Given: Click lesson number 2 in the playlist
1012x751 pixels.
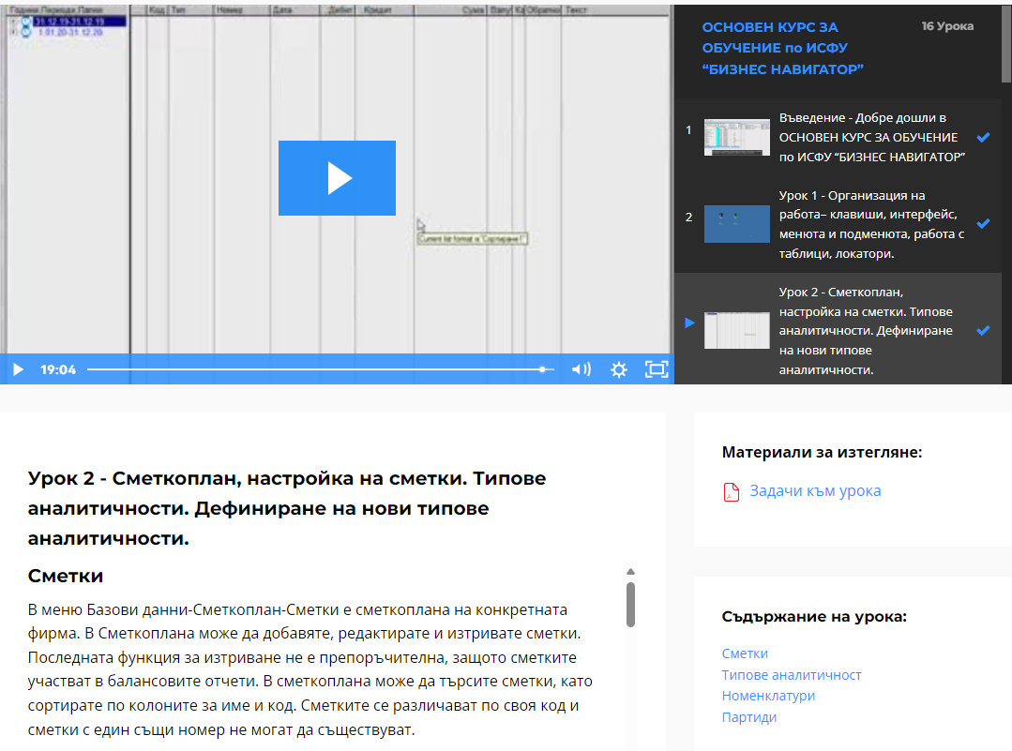Looking at the screenshot, I should (x=688, y=217).
